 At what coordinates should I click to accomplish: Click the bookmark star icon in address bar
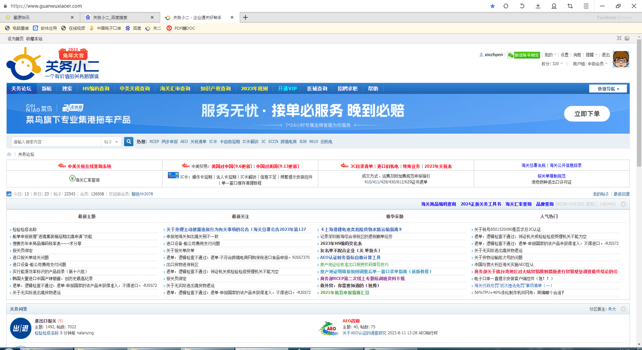point(492,6)
